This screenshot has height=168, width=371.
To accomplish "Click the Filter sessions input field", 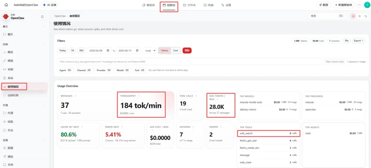I will tap(190, 61).
